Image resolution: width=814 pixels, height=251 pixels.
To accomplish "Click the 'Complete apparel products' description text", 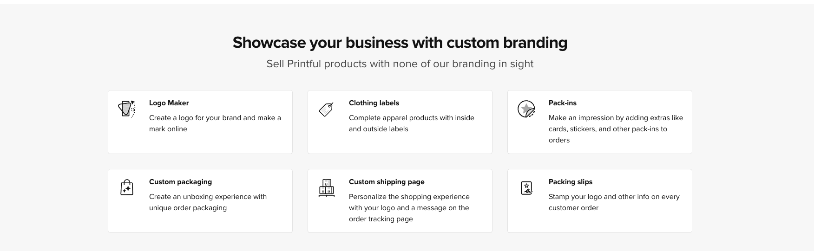I will pyautogui.click(x=411, y=123).
